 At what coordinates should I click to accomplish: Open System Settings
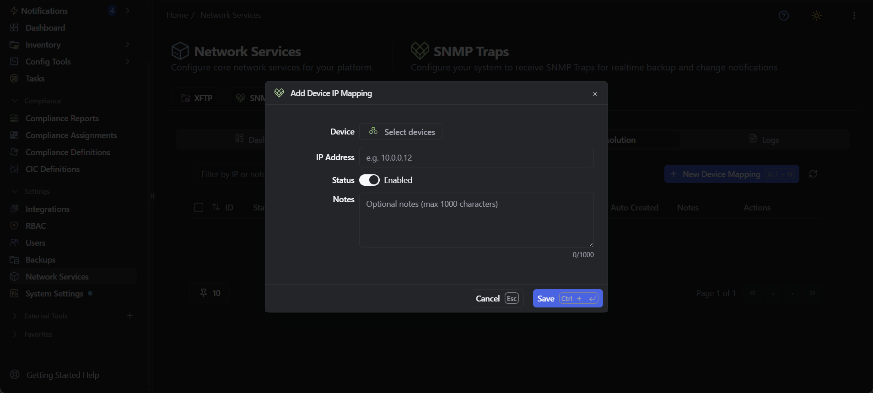coord(54,293)
